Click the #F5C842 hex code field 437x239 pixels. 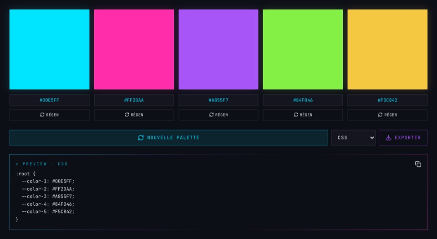tap(387, 100)
